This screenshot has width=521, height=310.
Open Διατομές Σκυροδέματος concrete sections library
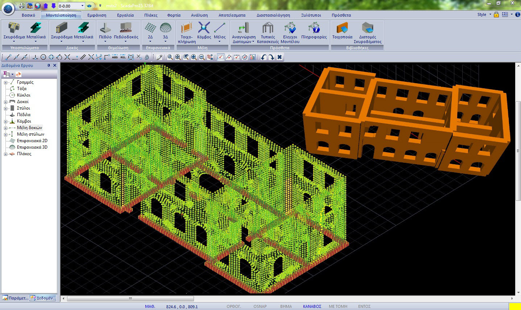368,33
